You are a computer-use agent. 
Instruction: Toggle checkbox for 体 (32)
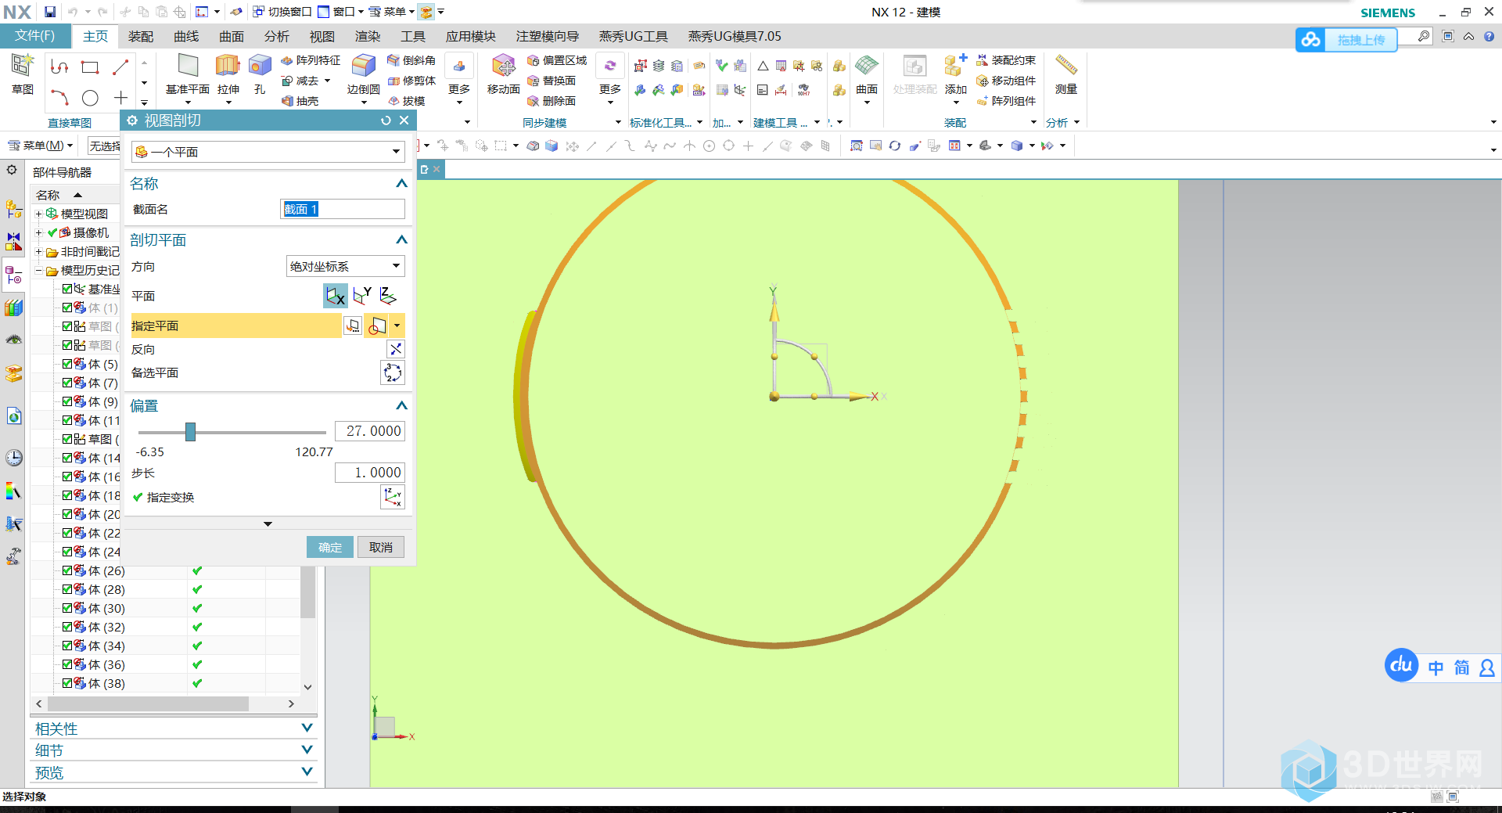(x=67, y=627)
